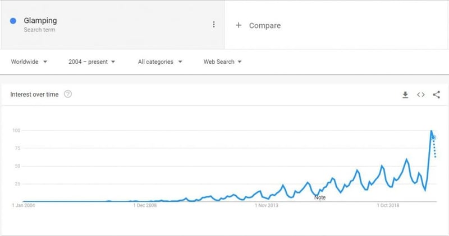Expand the All categories dropdown
Image resolution: width=449 pixels, height=236 pixels.
click(160, 62)
